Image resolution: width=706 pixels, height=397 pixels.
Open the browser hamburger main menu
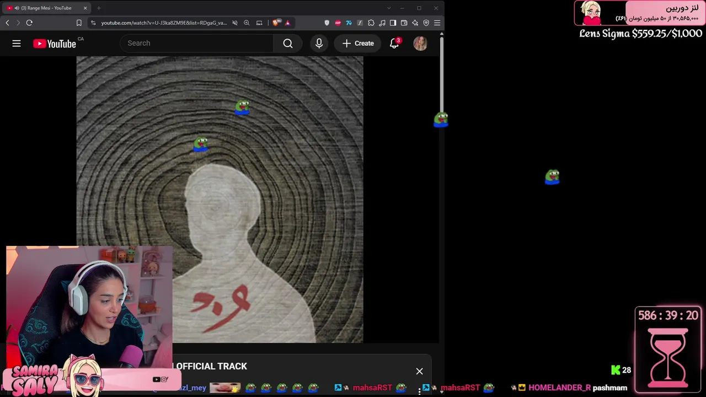coord(437,23)
